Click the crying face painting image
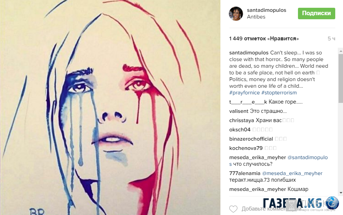This screenshot has height=215, width=343. tap(110, 107)
